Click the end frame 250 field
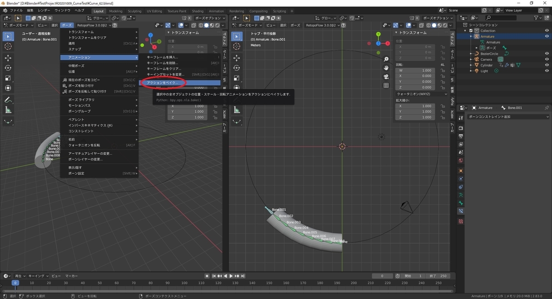Image resolution: width=552 pixels, height=299 pixels. (x=437, y=276)
